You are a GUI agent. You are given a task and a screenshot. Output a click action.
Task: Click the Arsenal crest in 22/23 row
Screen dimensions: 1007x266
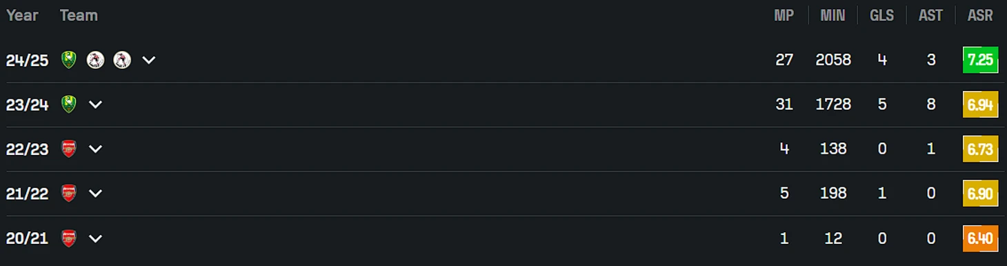coord(68,149)
